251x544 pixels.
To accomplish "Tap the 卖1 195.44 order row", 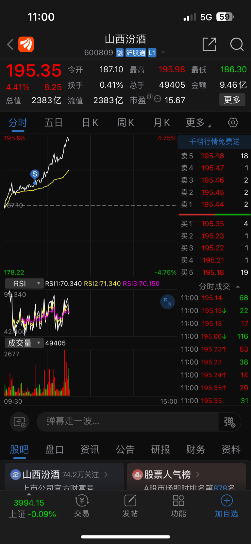I will click(x=214, y=204).
